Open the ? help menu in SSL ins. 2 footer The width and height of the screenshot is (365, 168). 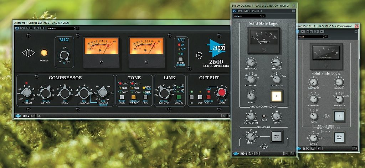[355, 148]
